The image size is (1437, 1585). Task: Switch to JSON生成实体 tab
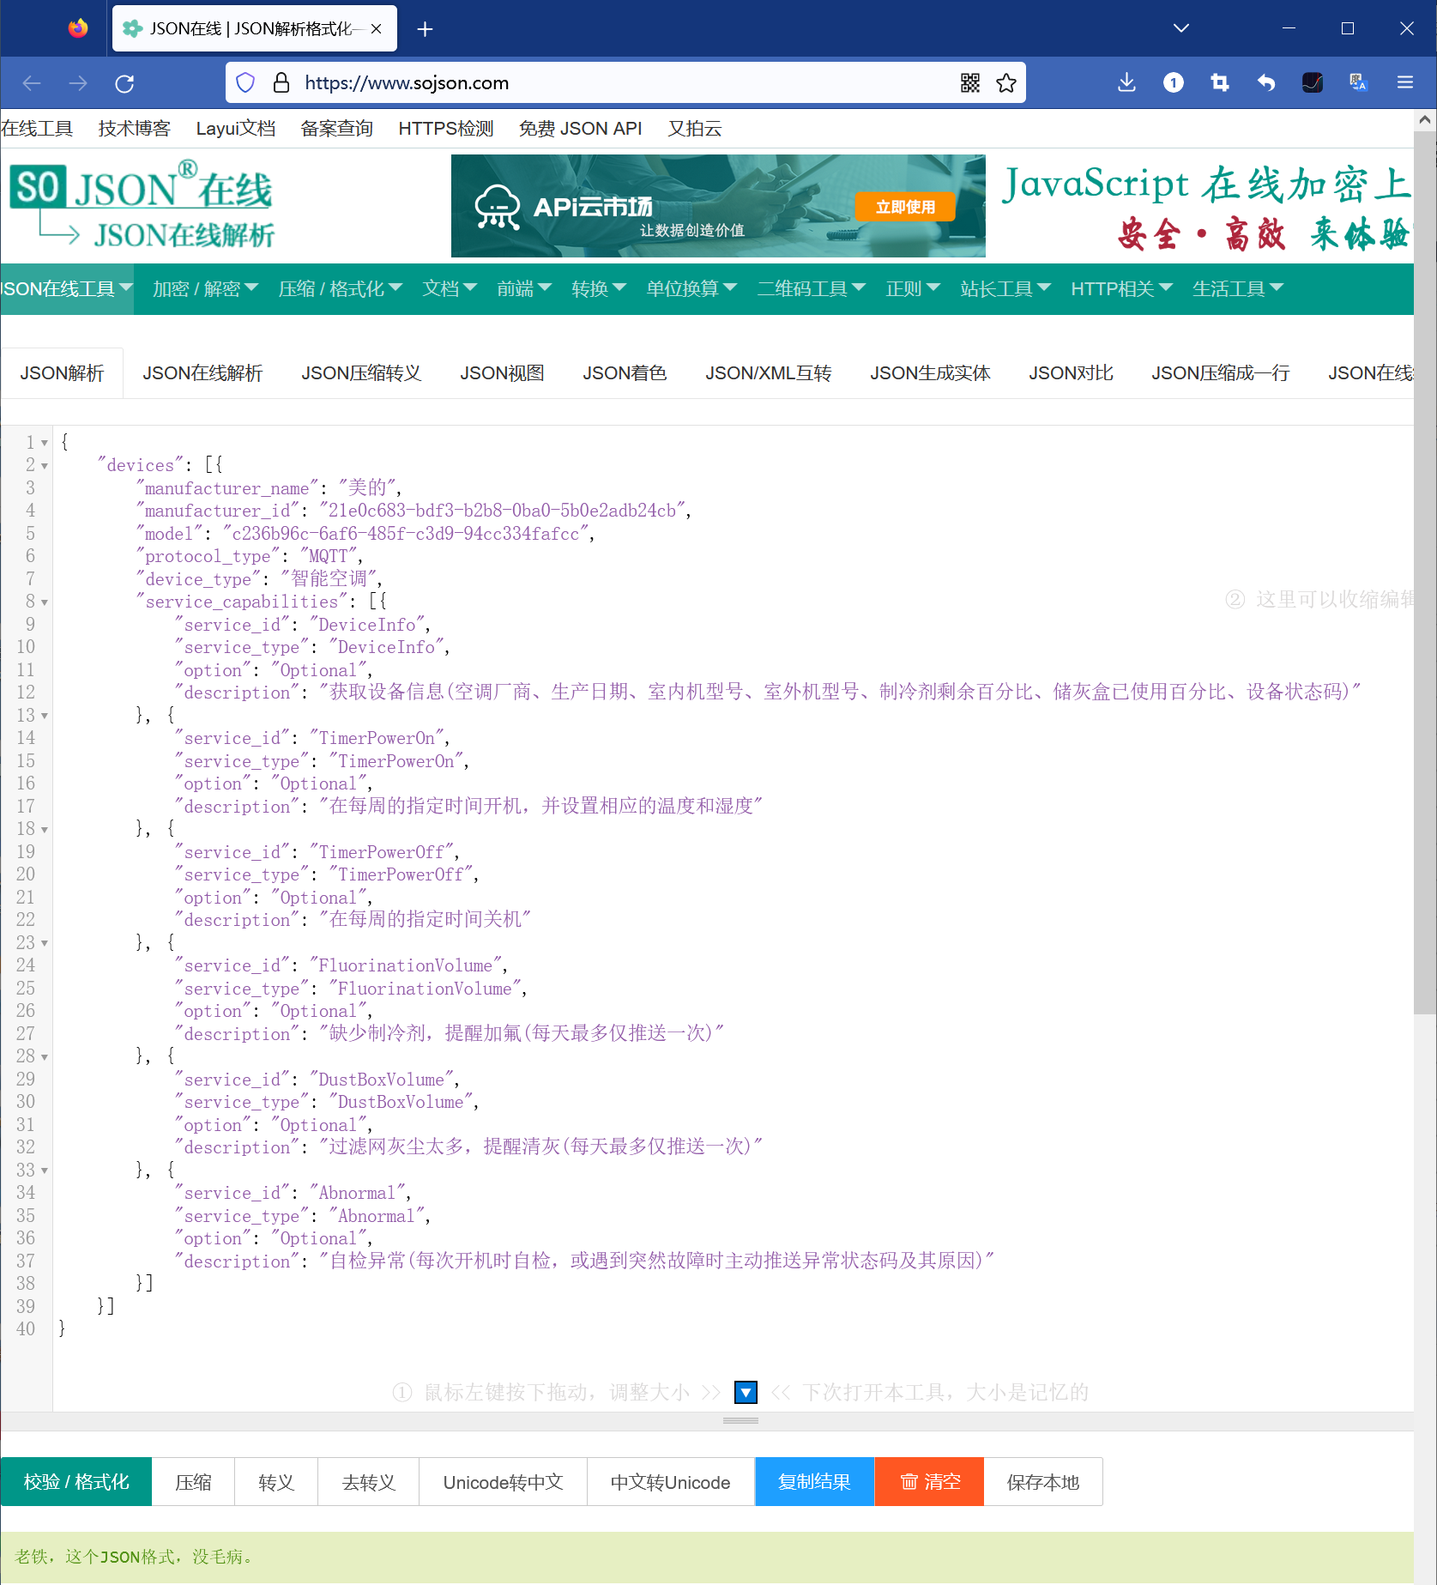pos(930,373)
